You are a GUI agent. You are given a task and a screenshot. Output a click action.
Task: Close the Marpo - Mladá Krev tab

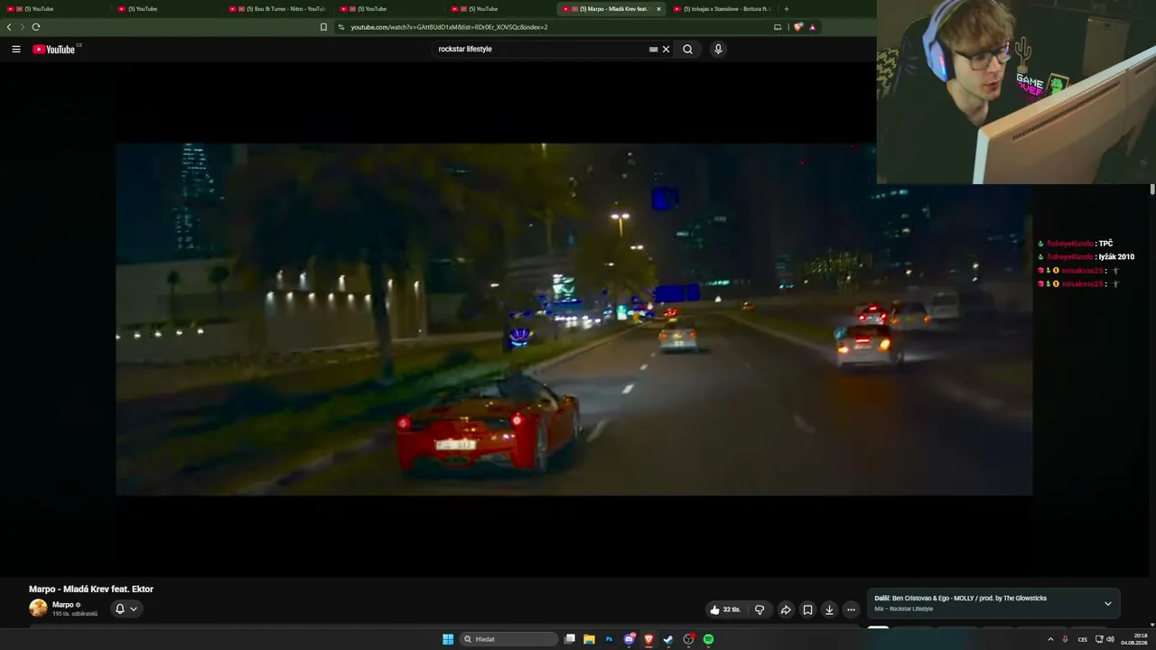pos(658,9)
